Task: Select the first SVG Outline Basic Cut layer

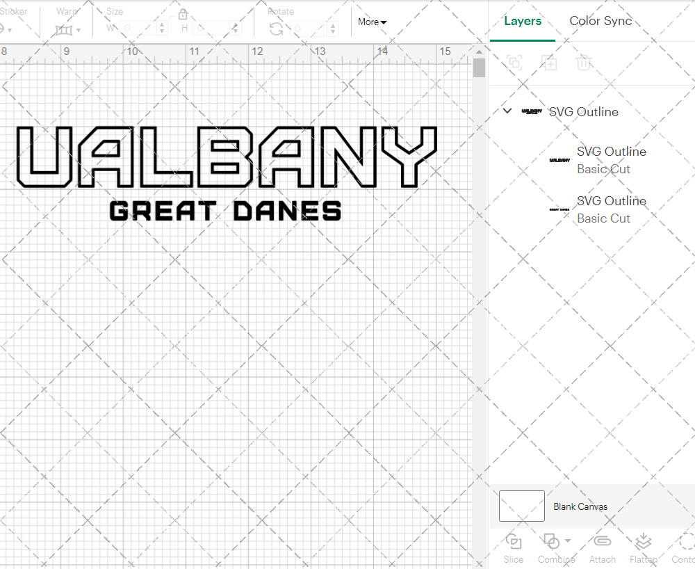Action: [612, 160]
